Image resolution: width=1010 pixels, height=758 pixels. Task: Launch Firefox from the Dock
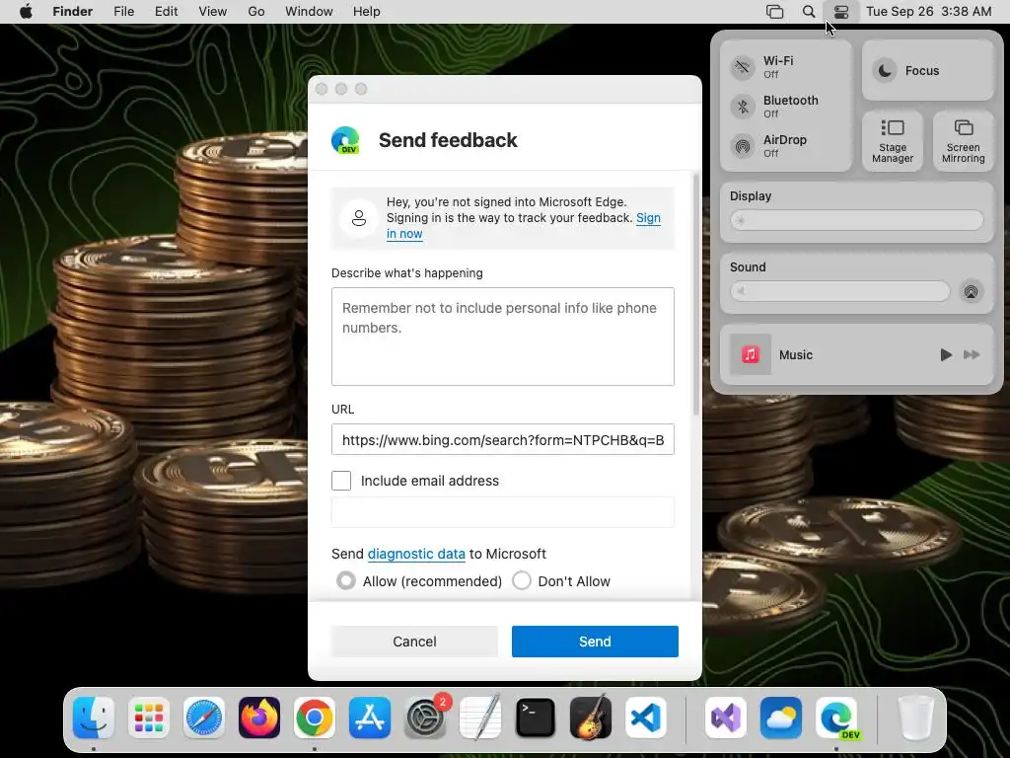(259, 718)
